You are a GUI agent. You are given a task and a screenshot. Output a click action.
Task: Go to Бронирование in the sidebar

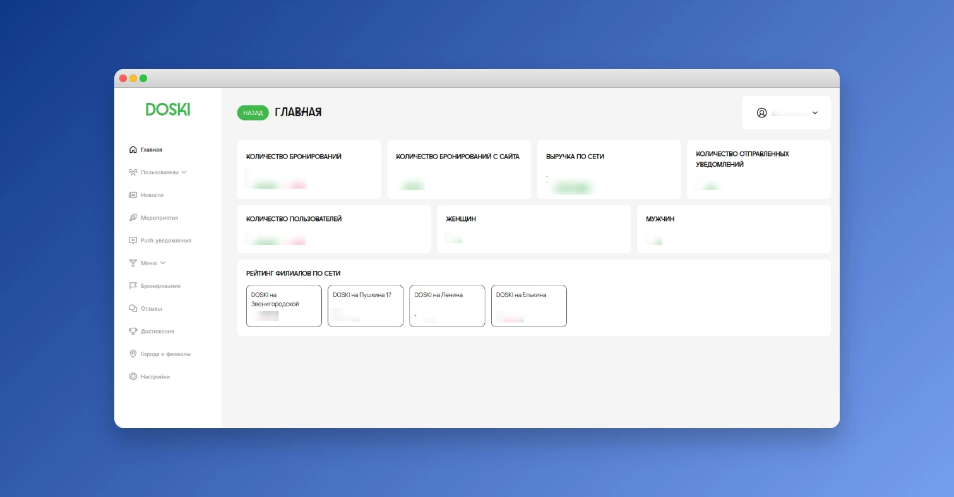(160, 286)
